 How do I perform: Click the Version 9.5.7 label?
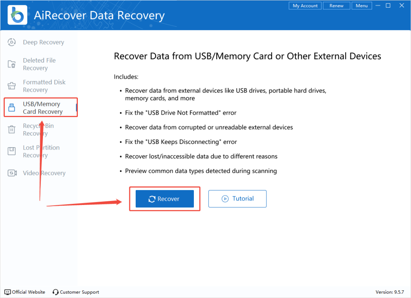390,292
